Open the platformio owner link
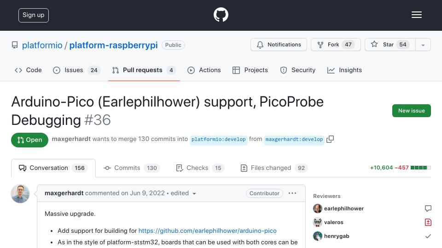442x248 pixels. [42, 45]
